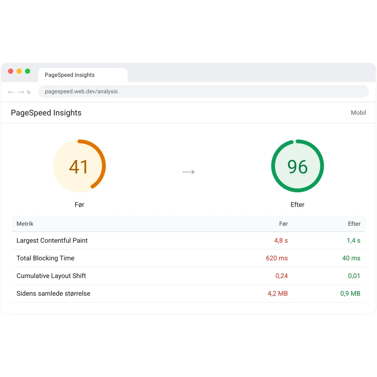This screenshot has height=377, width=377.
Task: Click the 0,01 after value
Action: pyautogui.click(x=354, y=276)
